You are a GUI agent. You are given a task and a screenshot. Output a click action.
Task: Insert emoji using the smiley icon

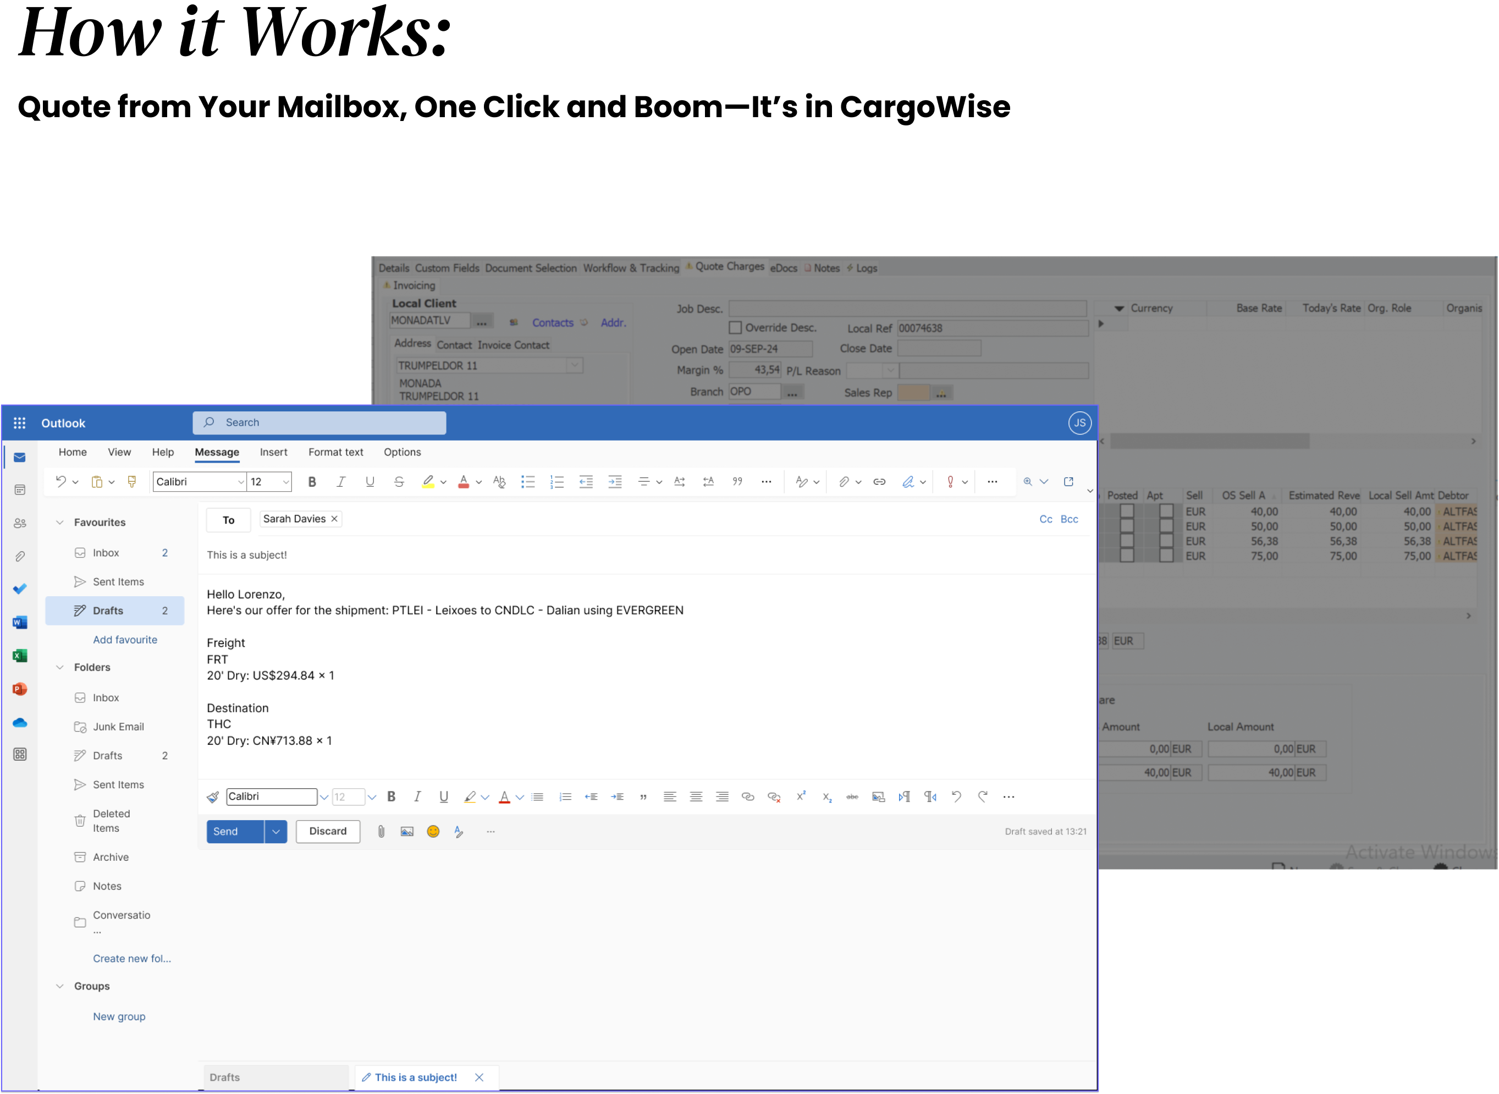click(x=433, y=832)
